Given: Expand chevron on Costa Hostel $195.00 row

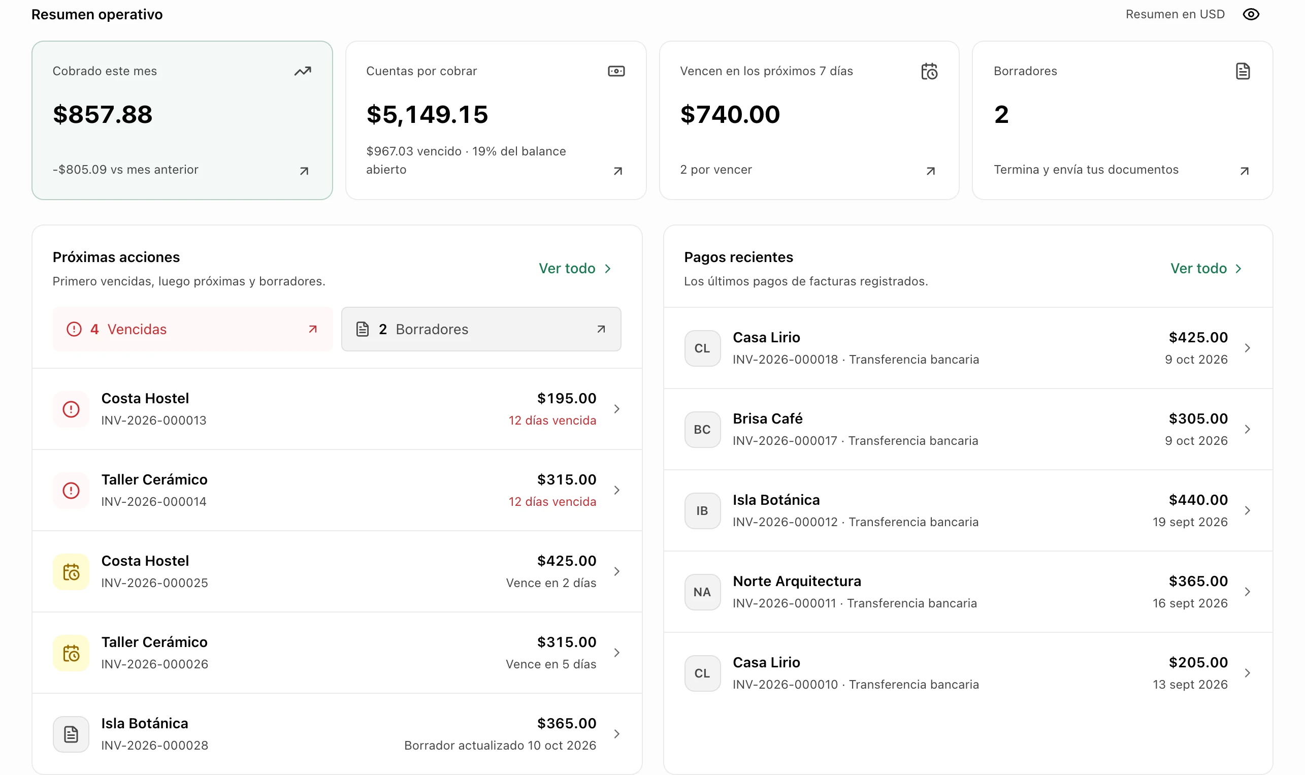Looking at the screenshot, I should [x=617, y=409].
